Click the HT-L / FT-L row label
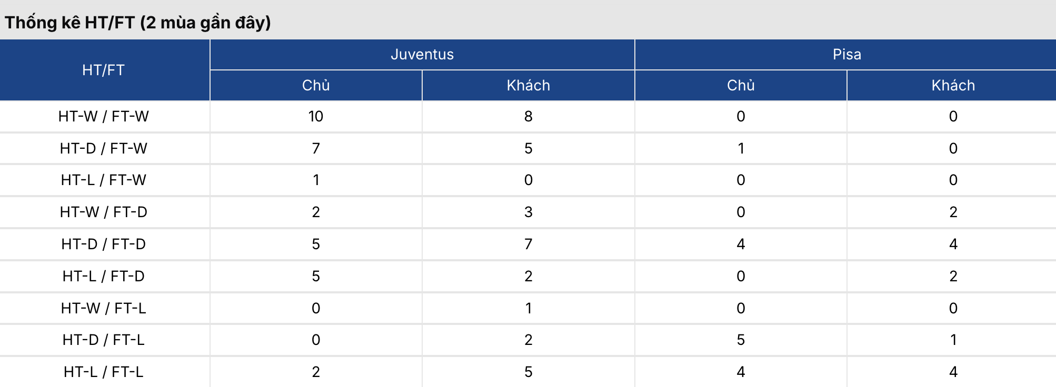 (x=104, y=372)
